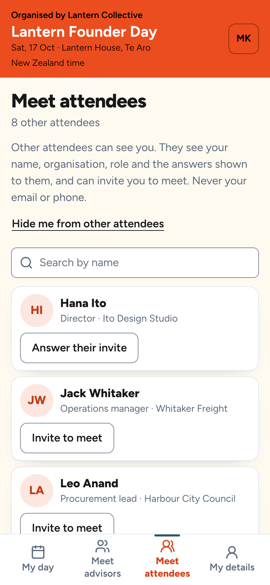270x585 pixels.
Task: Select the Meet attendees tab
Action: point(167,559)
